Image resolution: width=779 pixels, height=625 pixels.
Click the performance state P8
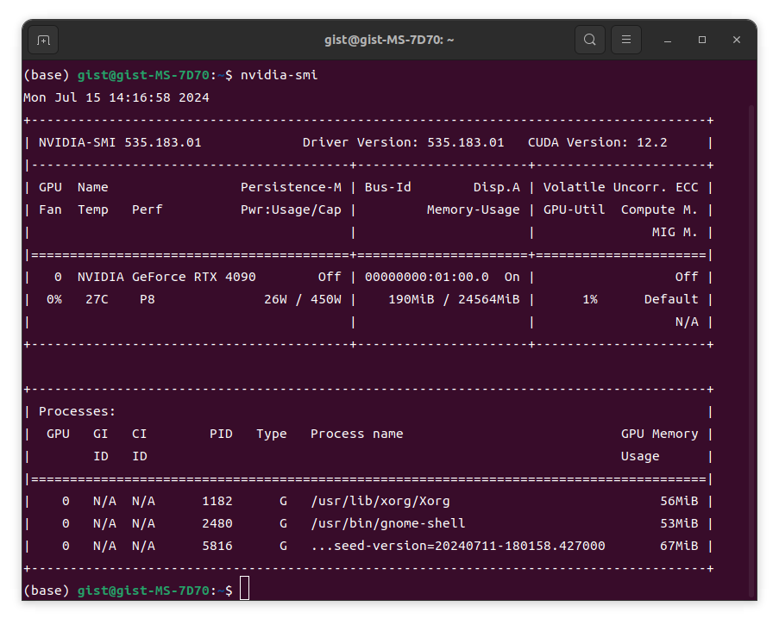click(x=148, y=299)
